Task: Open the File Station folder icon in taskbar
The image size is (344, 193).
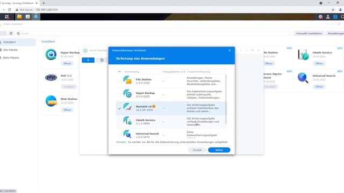Action: coord(19,17)
